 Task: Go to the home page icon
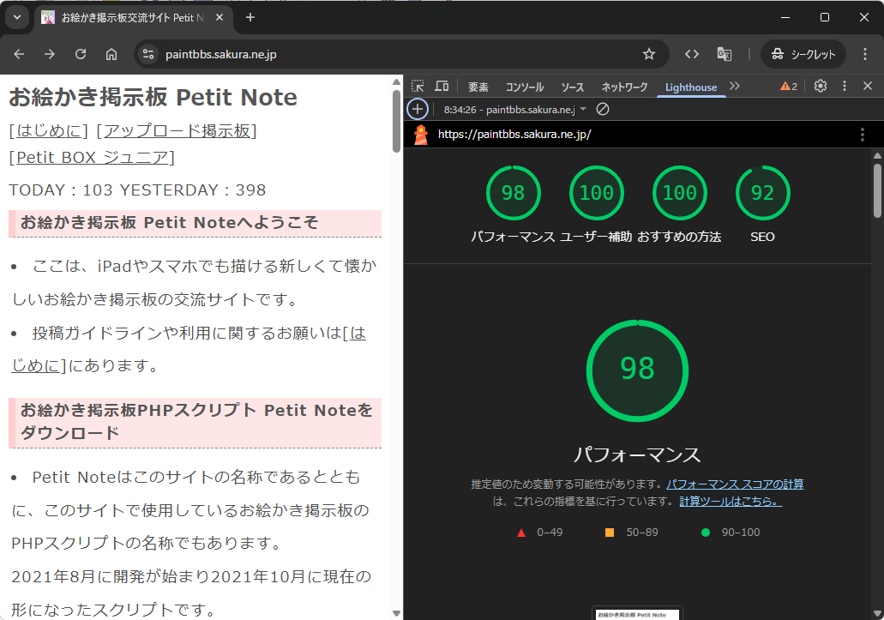(111, 54)
